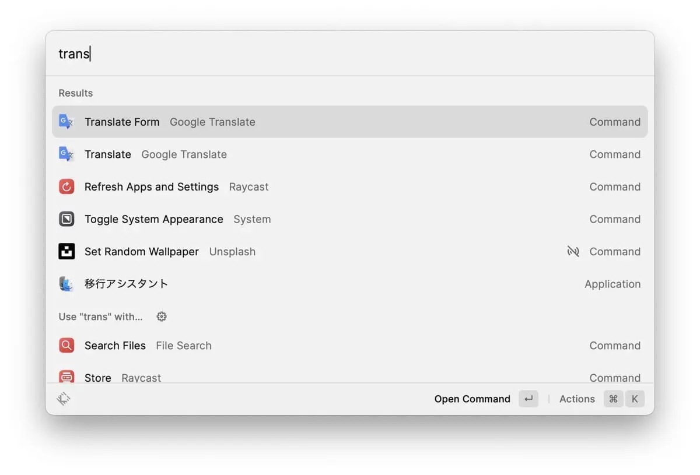Click the "File Search" subtitle text

183,346
